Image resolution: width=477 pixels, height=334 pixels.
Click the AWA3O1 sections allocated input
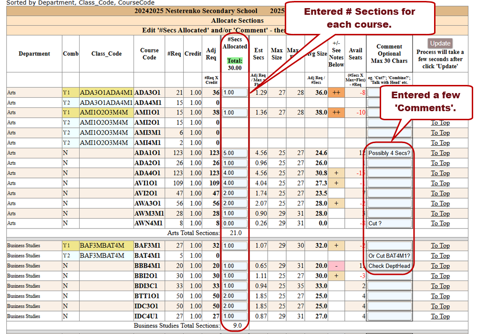235,203
